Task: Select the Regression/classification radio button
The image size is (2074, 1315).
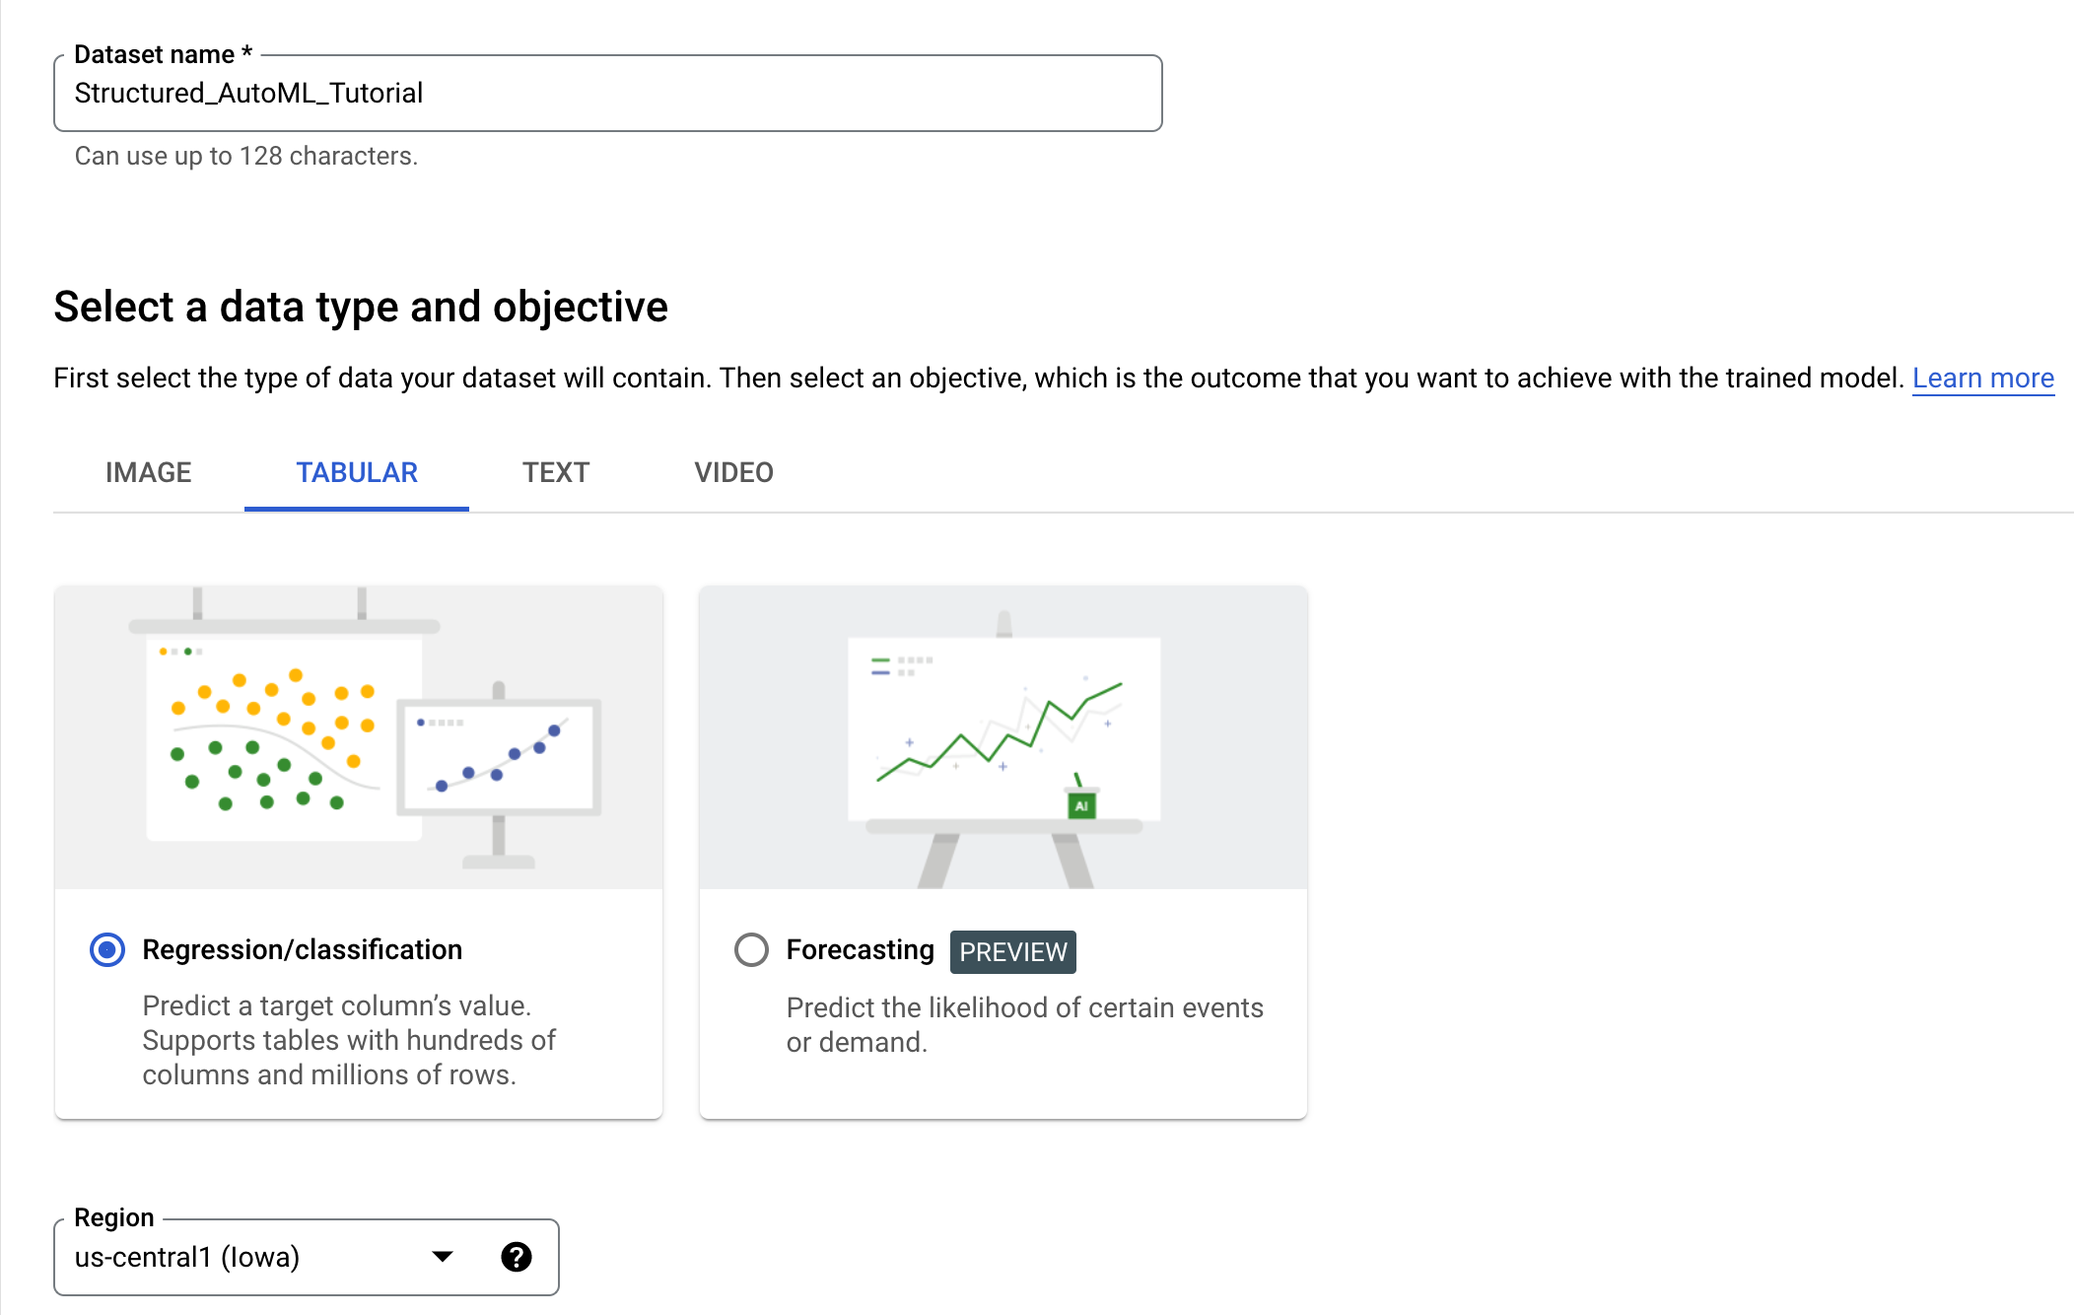Action: click(106, 949)
